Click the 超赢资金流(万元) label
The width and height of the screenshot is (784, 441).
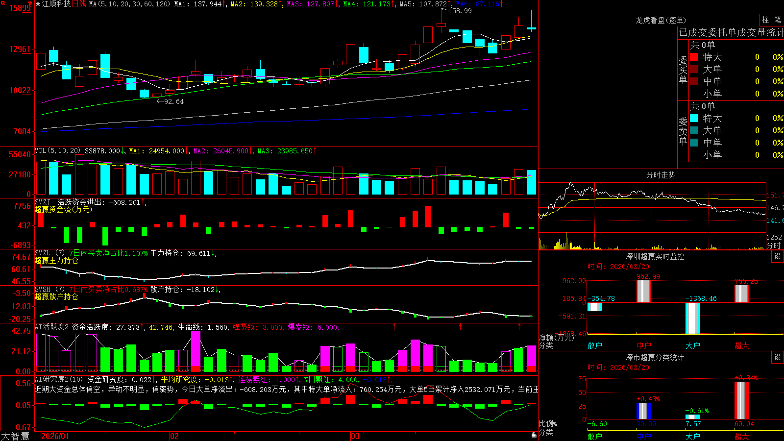(x=63, y=209)
